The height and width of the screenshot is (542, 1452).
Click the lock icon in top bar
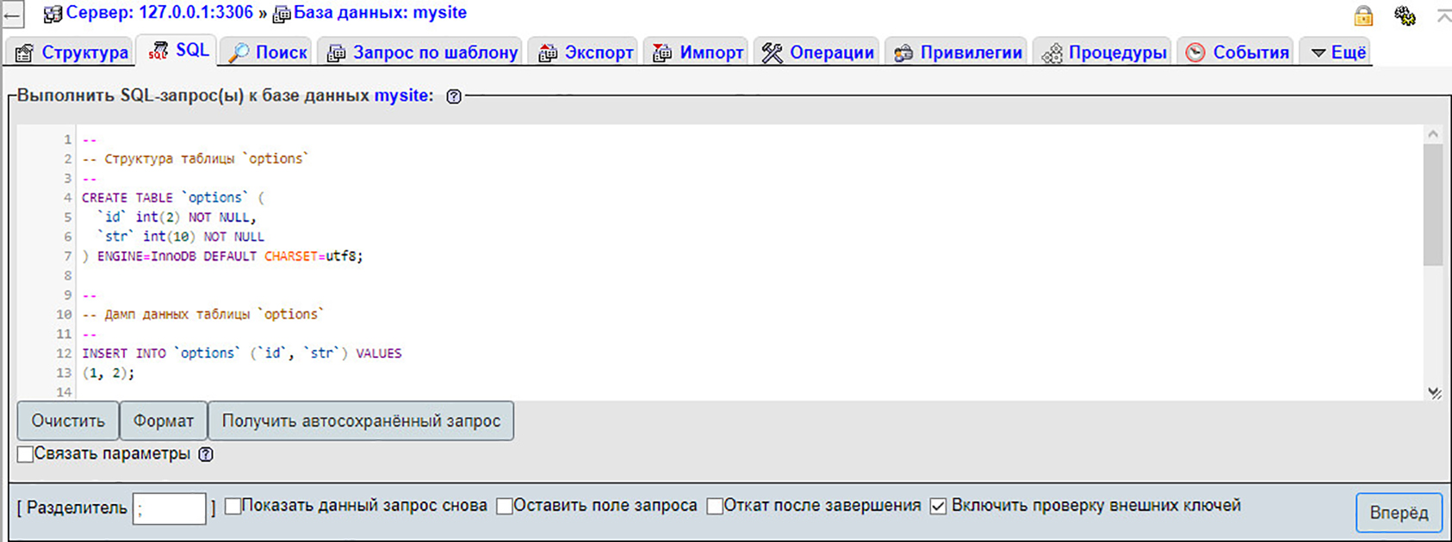[x=1363, y=15]
